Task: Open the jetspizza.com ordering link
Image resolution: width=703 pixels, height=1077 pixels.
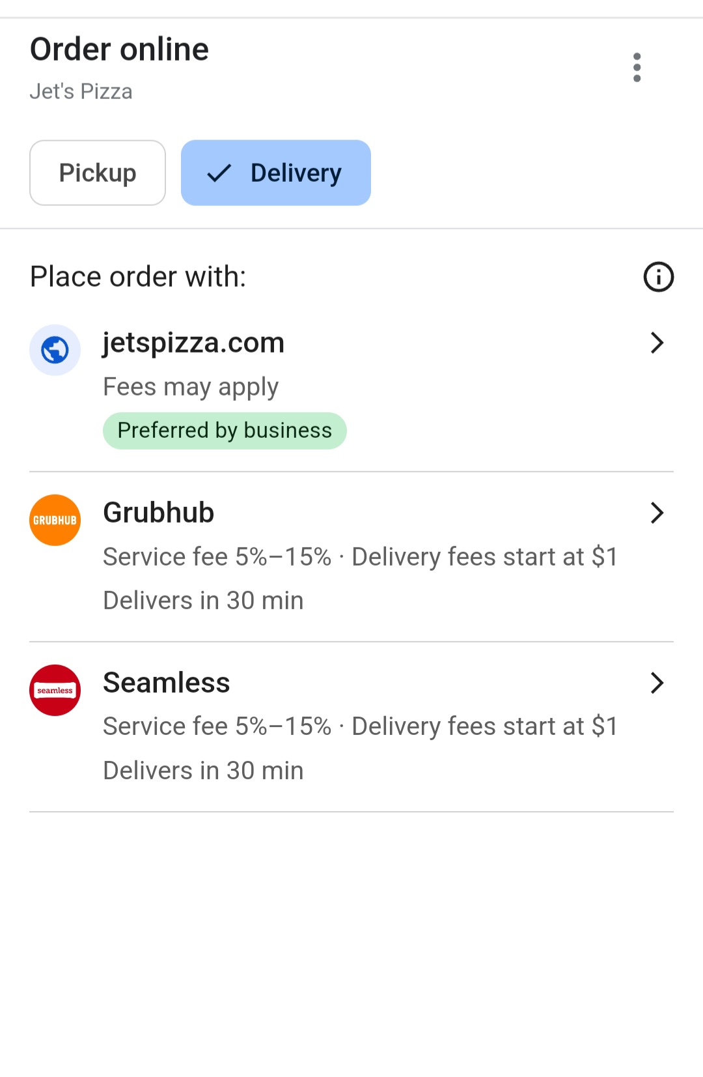Action: pyautogui.click(x=193, y=343)
